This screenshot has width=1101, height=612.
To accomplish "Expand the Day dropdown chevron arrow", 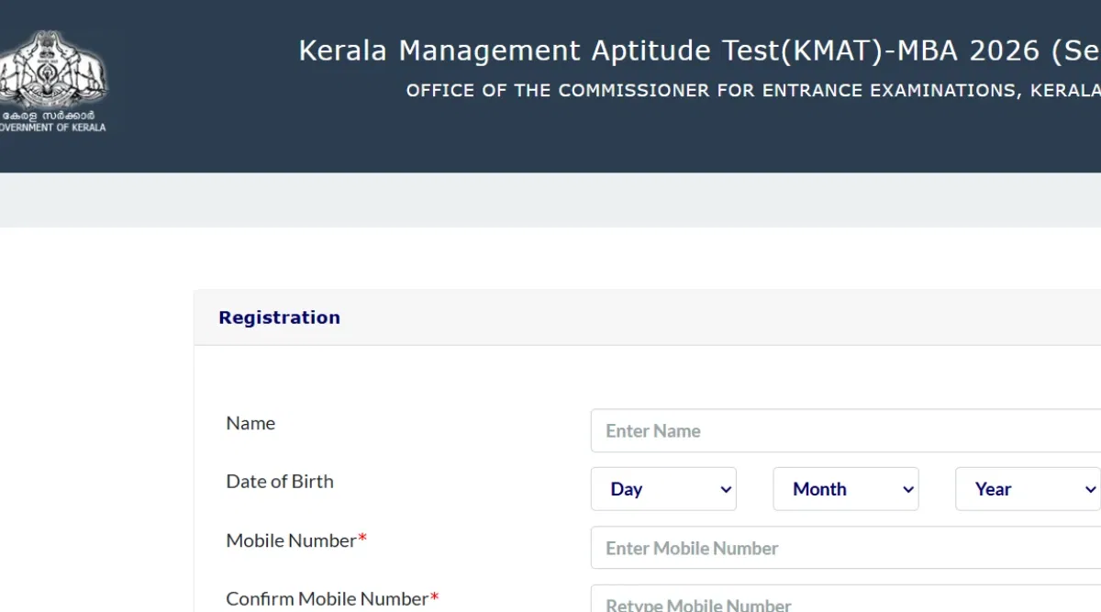I will [724, 489].
